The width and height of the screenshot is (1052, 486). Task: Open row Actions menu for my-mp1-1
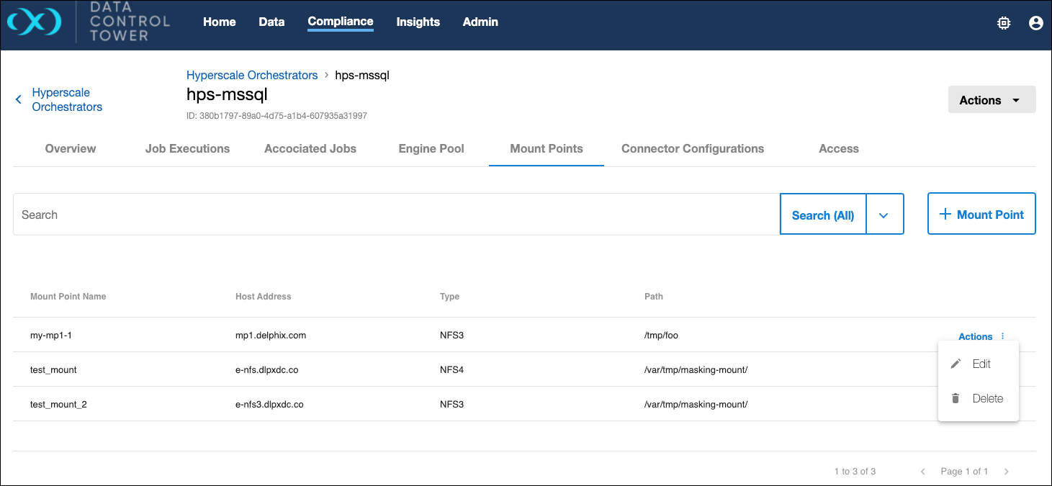(x=975, y=336)
